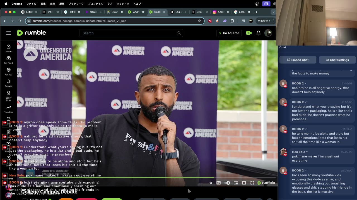This screenshot has height=200, width=357.
Task: Click the 22:00:26 chat timestamp
Action: (347, 152)
